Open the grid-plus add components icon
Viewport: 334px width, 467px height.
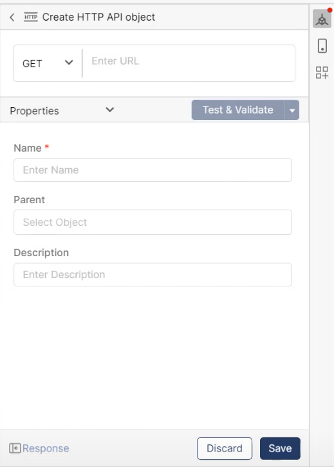click(x=322, y=72)
